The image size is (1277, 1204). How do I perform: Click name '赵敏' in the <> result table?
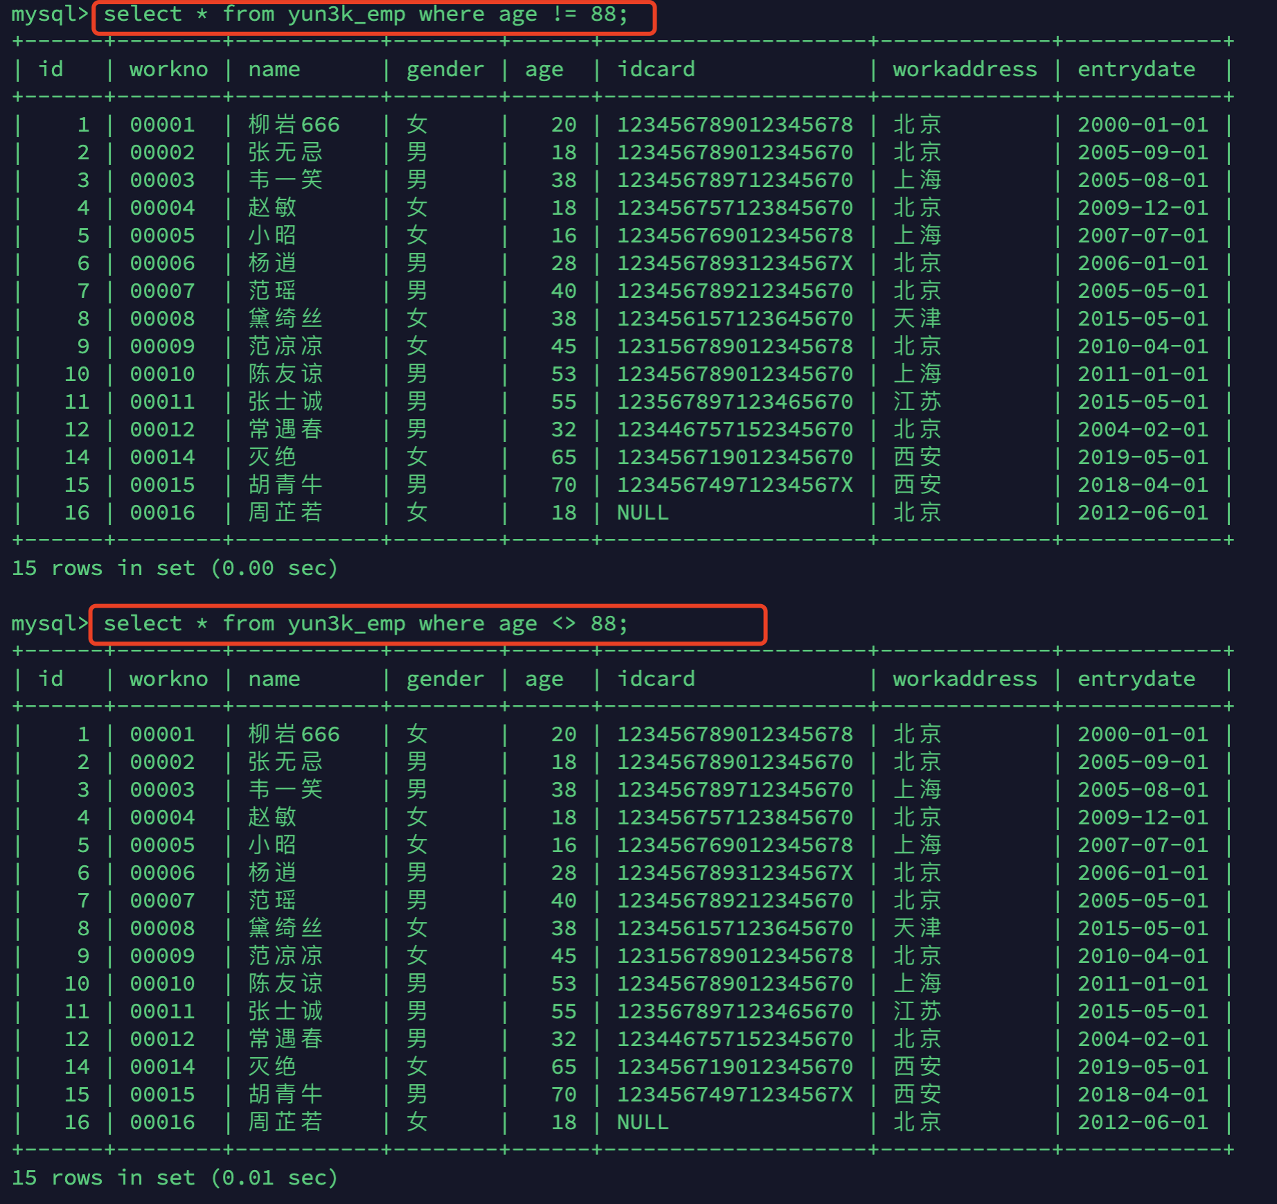(272, 817)
